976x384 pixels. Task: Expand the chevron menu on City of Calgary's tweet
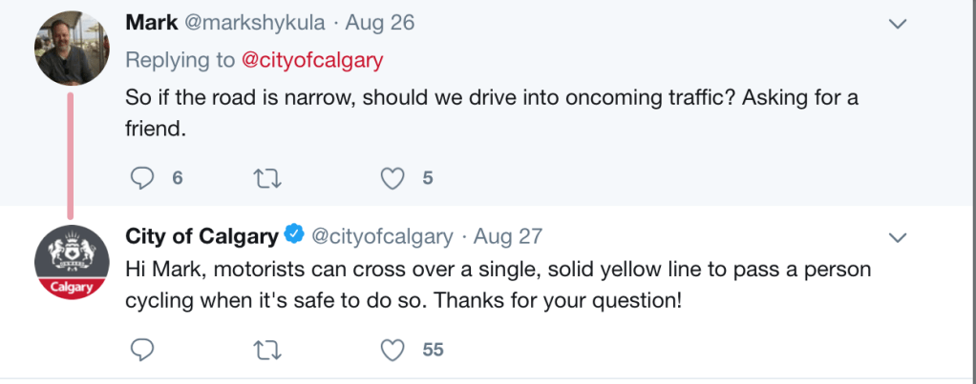[x=897, y=235]
